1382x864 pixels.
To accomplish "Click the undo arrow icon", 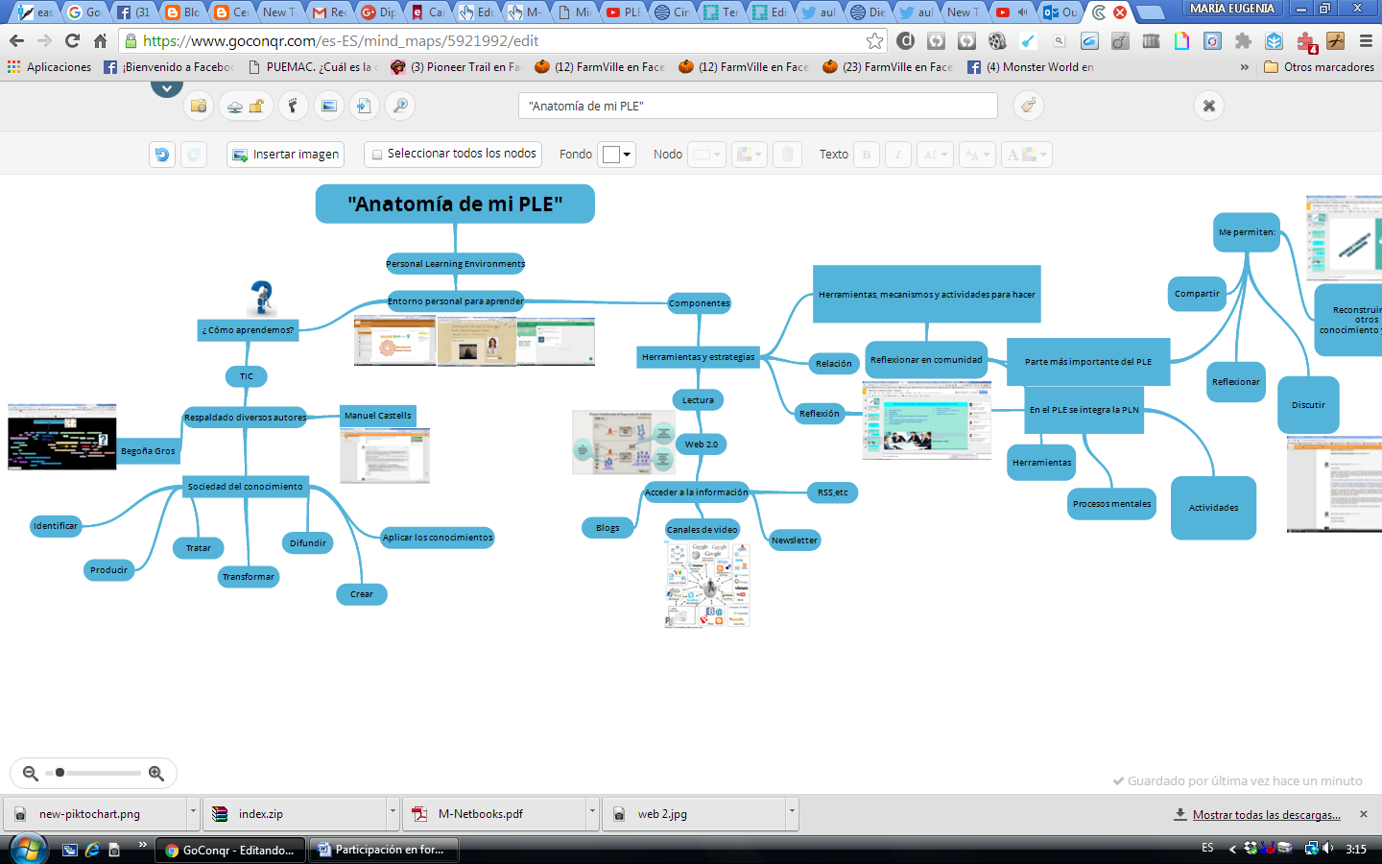I will tap(162, 154).
